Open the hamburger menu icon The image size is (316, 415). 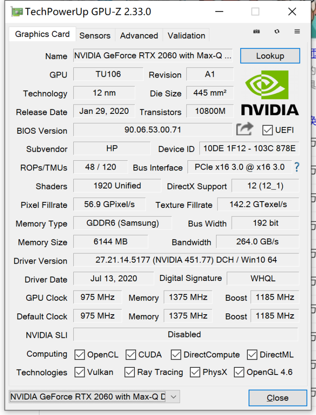pos(297,32)
